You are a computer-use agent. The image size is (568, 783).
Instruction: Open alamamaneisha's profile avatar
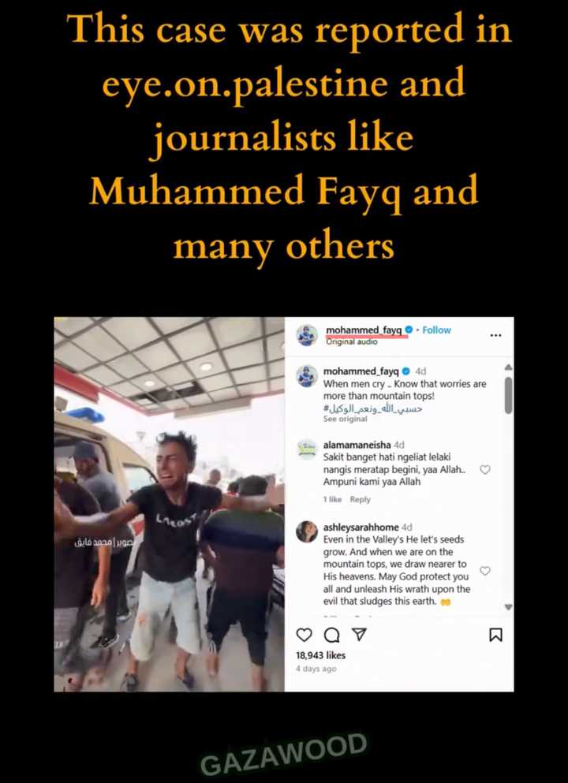click(306, 449)
